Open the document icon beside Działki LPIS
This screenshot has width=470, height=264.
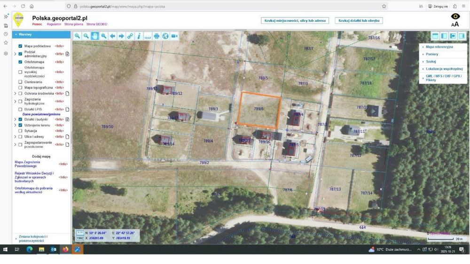67,109
